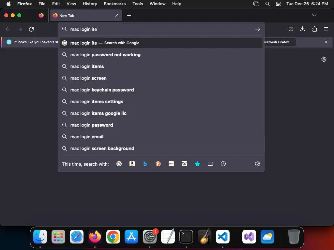Image resolution: width=334 pixels, height=250 pixels.
Task: Open the Downloads panel
Action: 302,29
